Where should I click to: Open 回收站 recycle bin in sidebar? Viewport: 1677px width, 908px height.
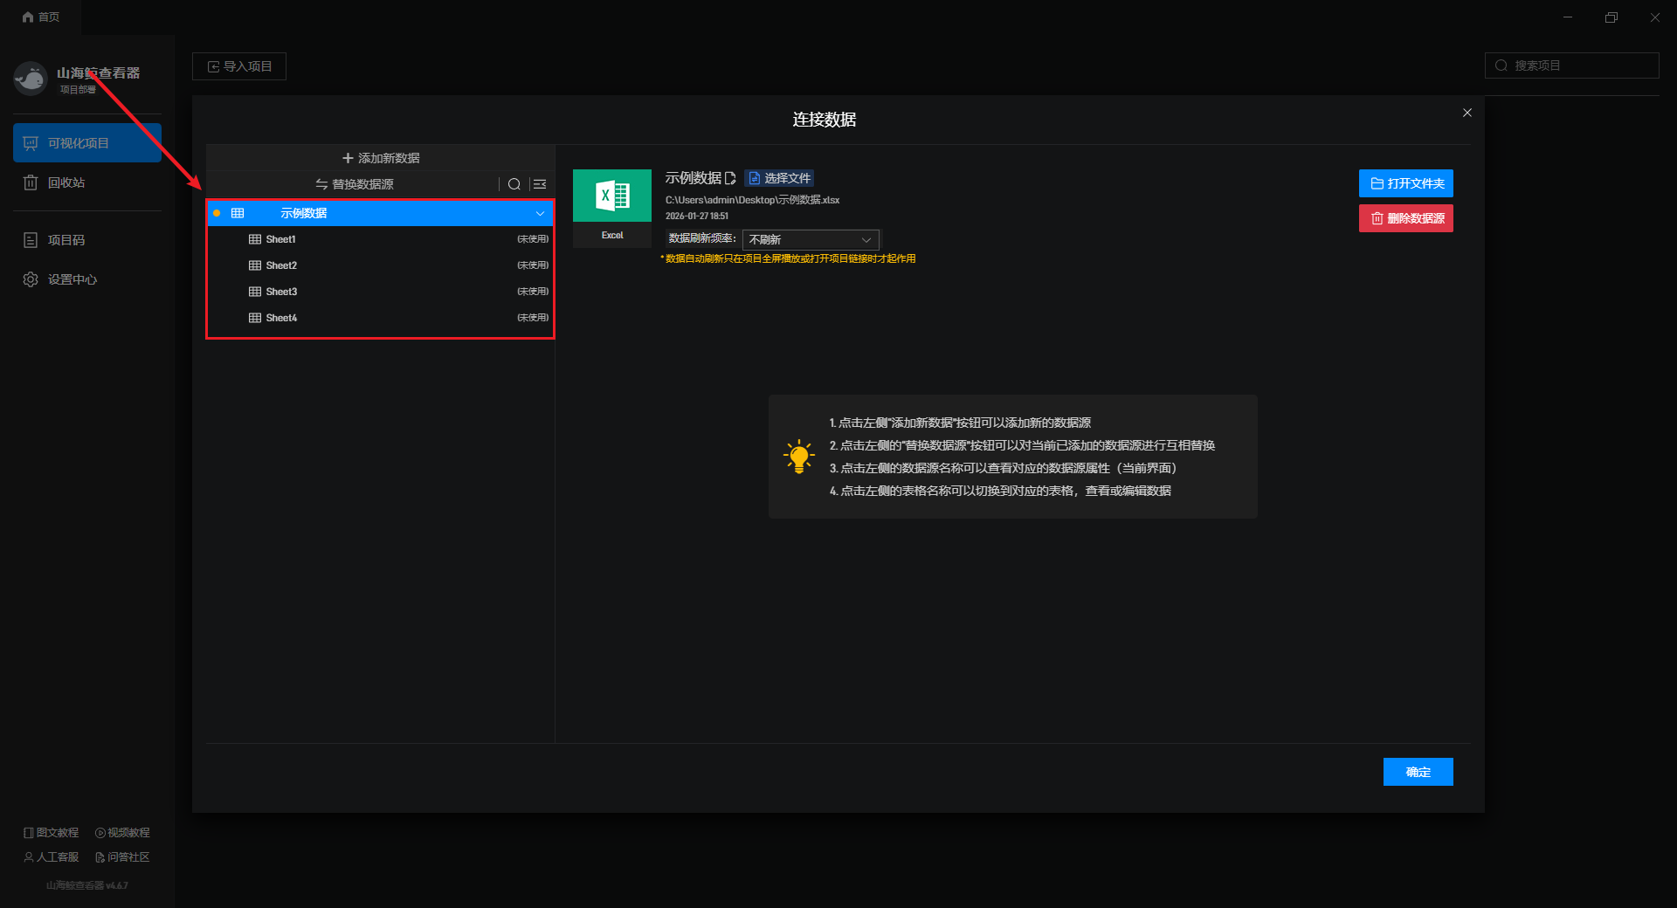click(x=66, y=182)
